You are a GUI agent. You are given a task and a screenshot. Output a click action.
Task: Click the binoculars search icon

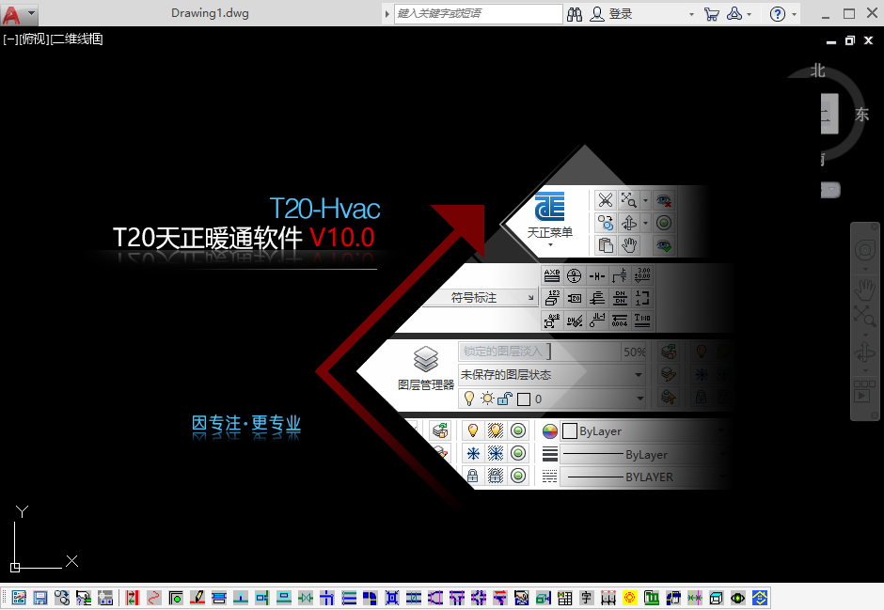tap(575, 14)
